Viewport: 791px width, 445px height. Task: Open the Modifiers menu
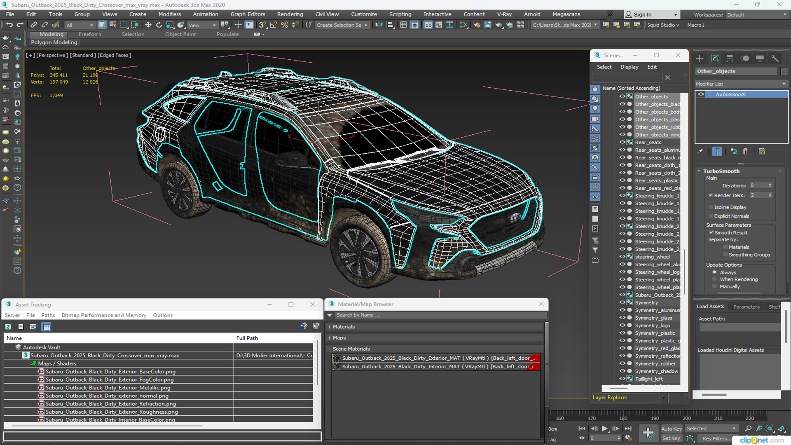point(170,14)
